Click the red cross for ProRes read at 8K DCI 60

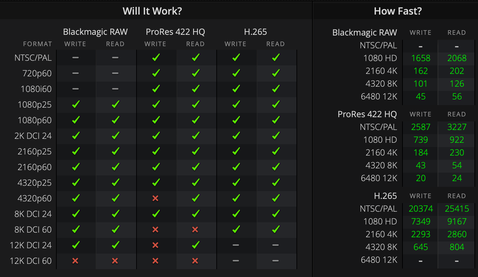tap(195, 230)
